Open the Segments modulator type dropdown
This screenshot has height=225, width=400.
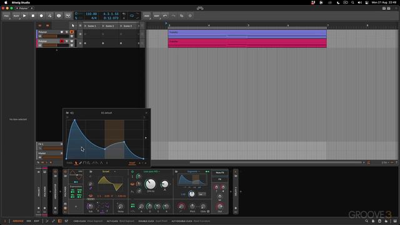coord(193,172)
